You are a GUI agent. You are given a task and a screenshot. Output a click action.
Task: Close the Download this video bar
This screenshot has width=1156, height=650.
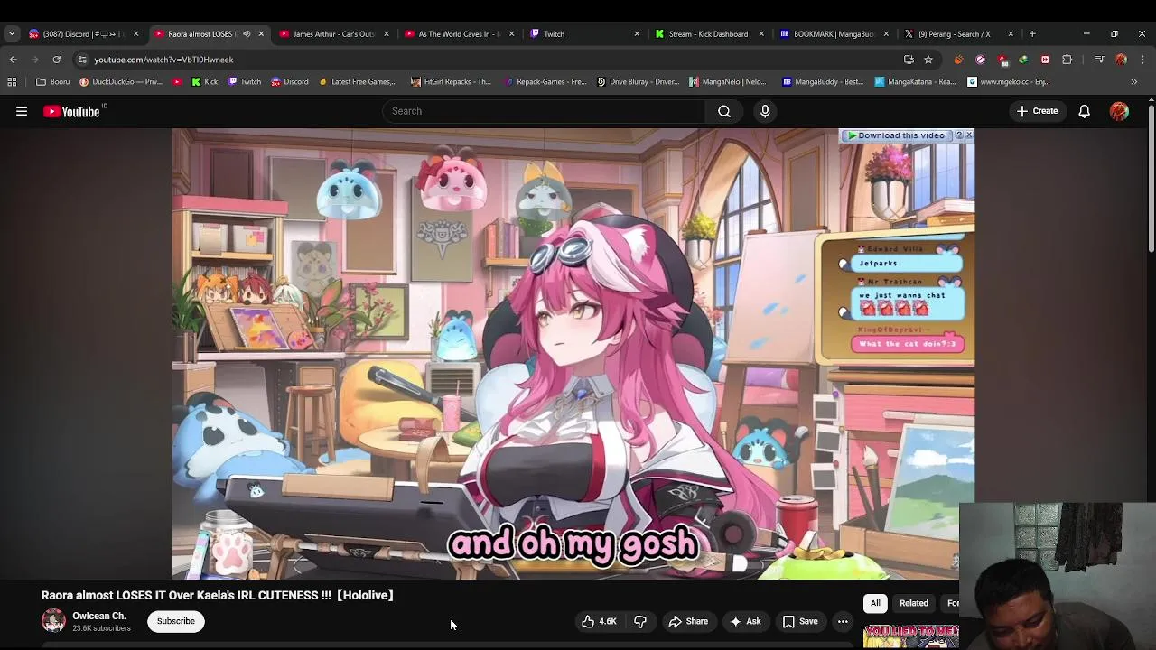click(969, 135)
